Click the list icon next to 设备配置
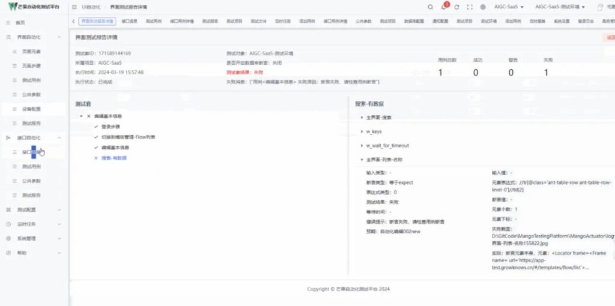 [x=14, y=109]
